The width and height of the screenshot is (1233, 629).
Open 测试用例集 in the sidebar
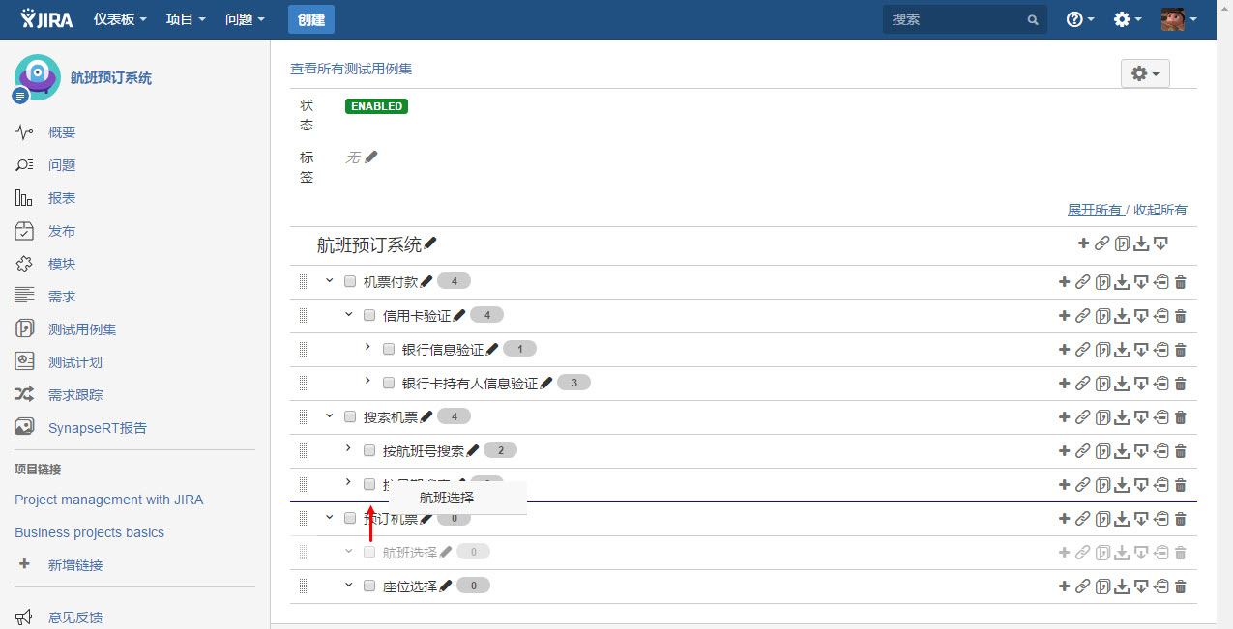(82, 329)
